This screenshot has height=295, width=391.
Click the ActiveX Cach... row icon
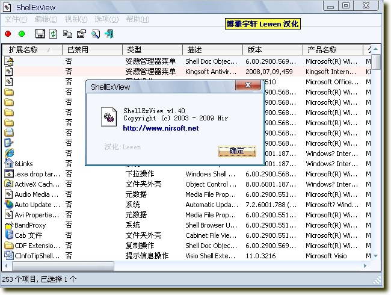pyautogui.click(x=9, y=184)
